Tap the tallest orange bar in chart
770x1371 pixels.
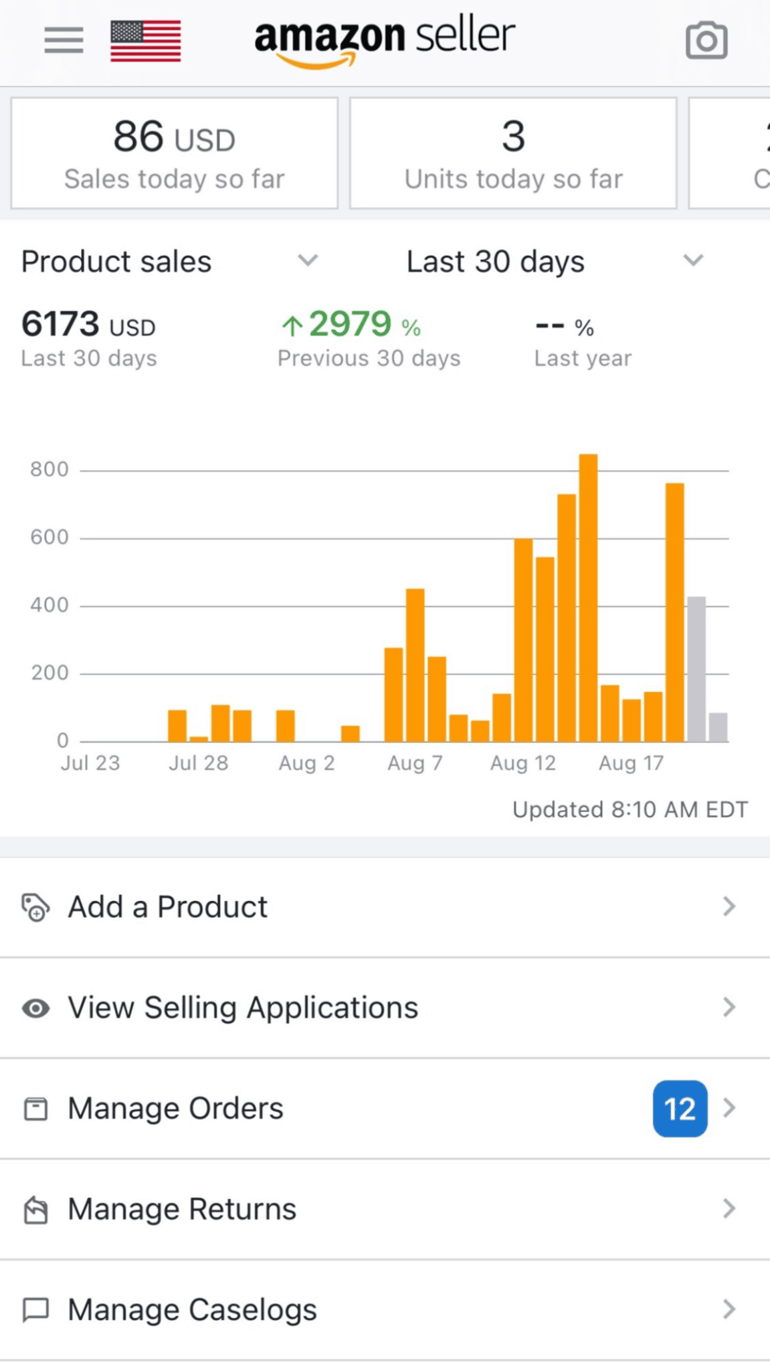pos(588,597)
